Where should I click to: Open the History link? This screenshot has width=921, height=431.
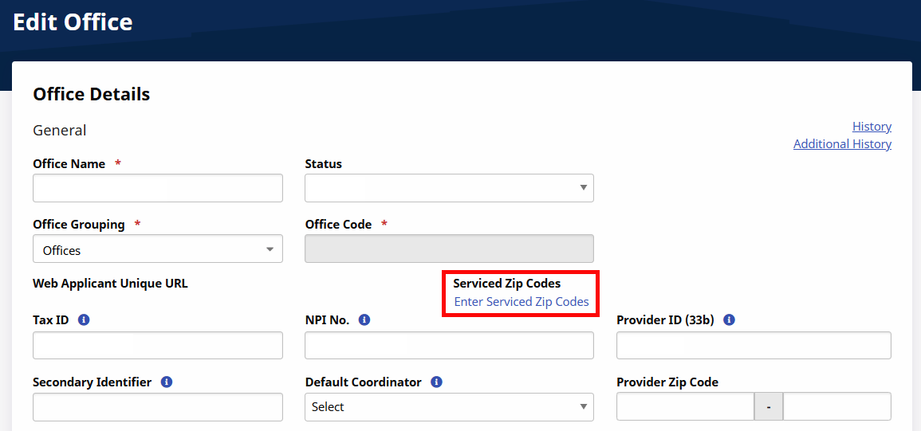872,127
